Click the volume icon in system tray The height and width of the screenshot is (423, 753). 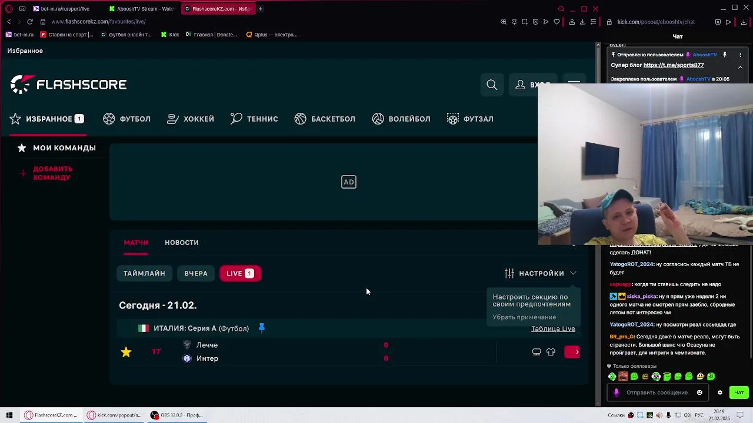click(687, 415)
